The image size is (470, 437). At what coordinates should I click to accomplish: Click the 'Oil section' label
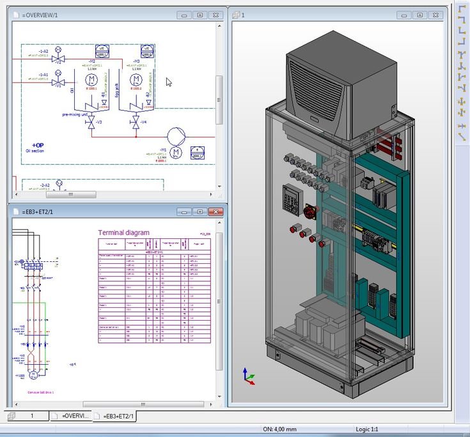(35, 151)
